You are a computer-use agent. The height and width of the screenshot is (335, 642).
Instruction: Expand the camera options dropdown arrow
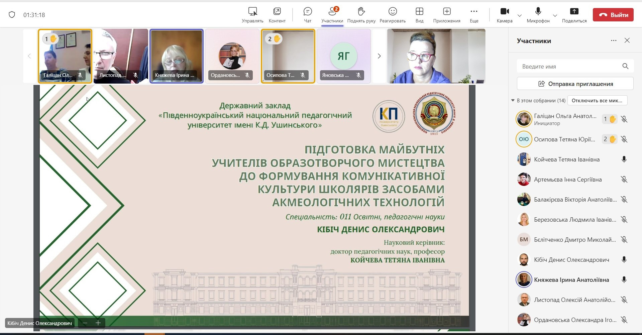tap(519, 15)
